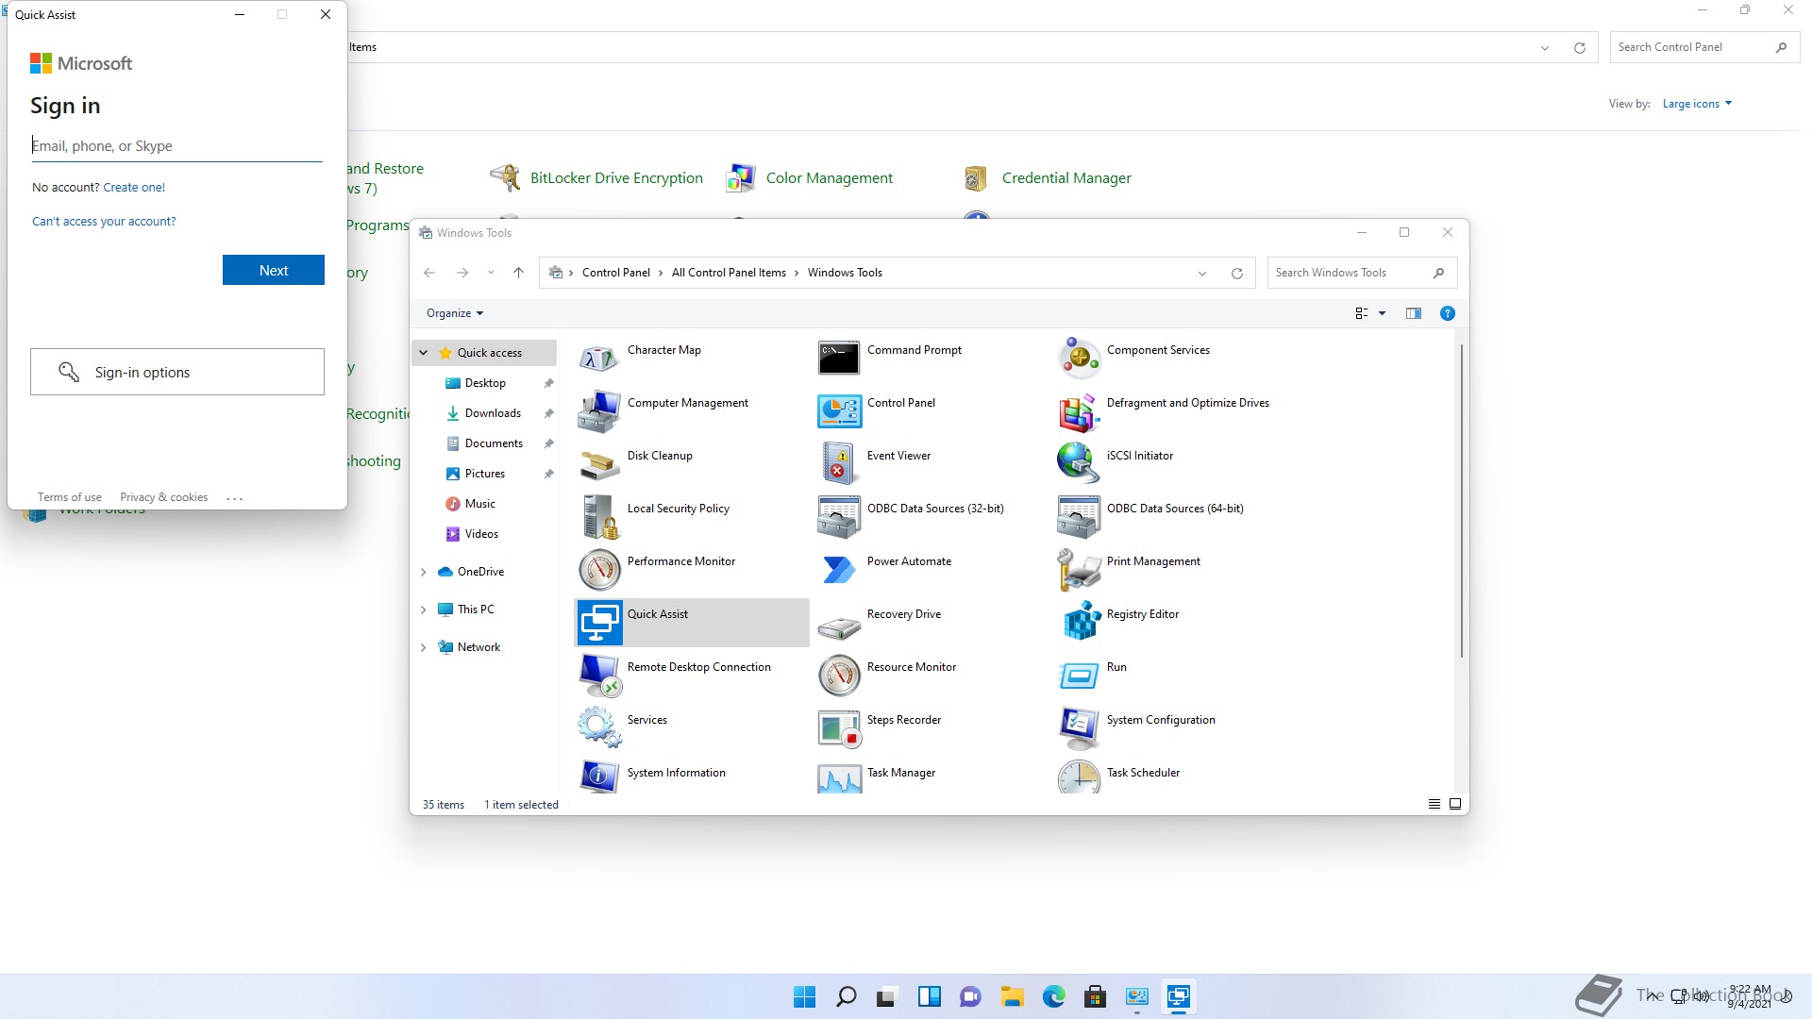Viewport: 1812px width, 1019px height.
Task: Open File Explorer from taskbar
Action: pos(1012,996)
